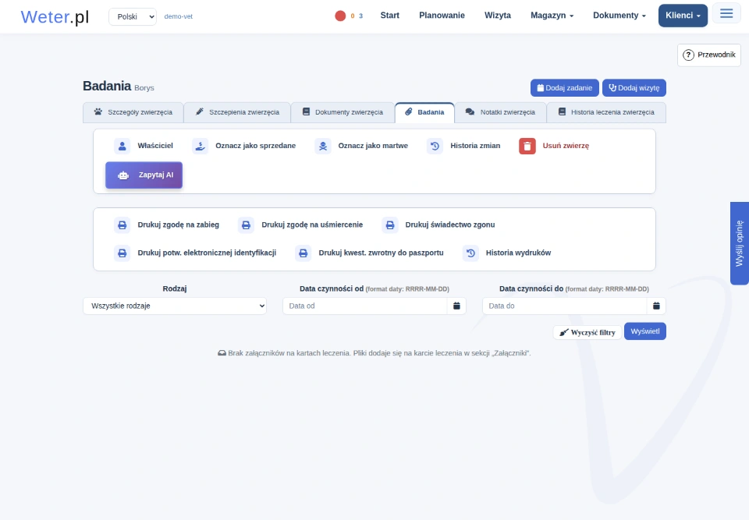Image resolution: width=749 pixels, height=520 pixels.
Task: Click the Wyświetl button
Action: coord(645,331)
